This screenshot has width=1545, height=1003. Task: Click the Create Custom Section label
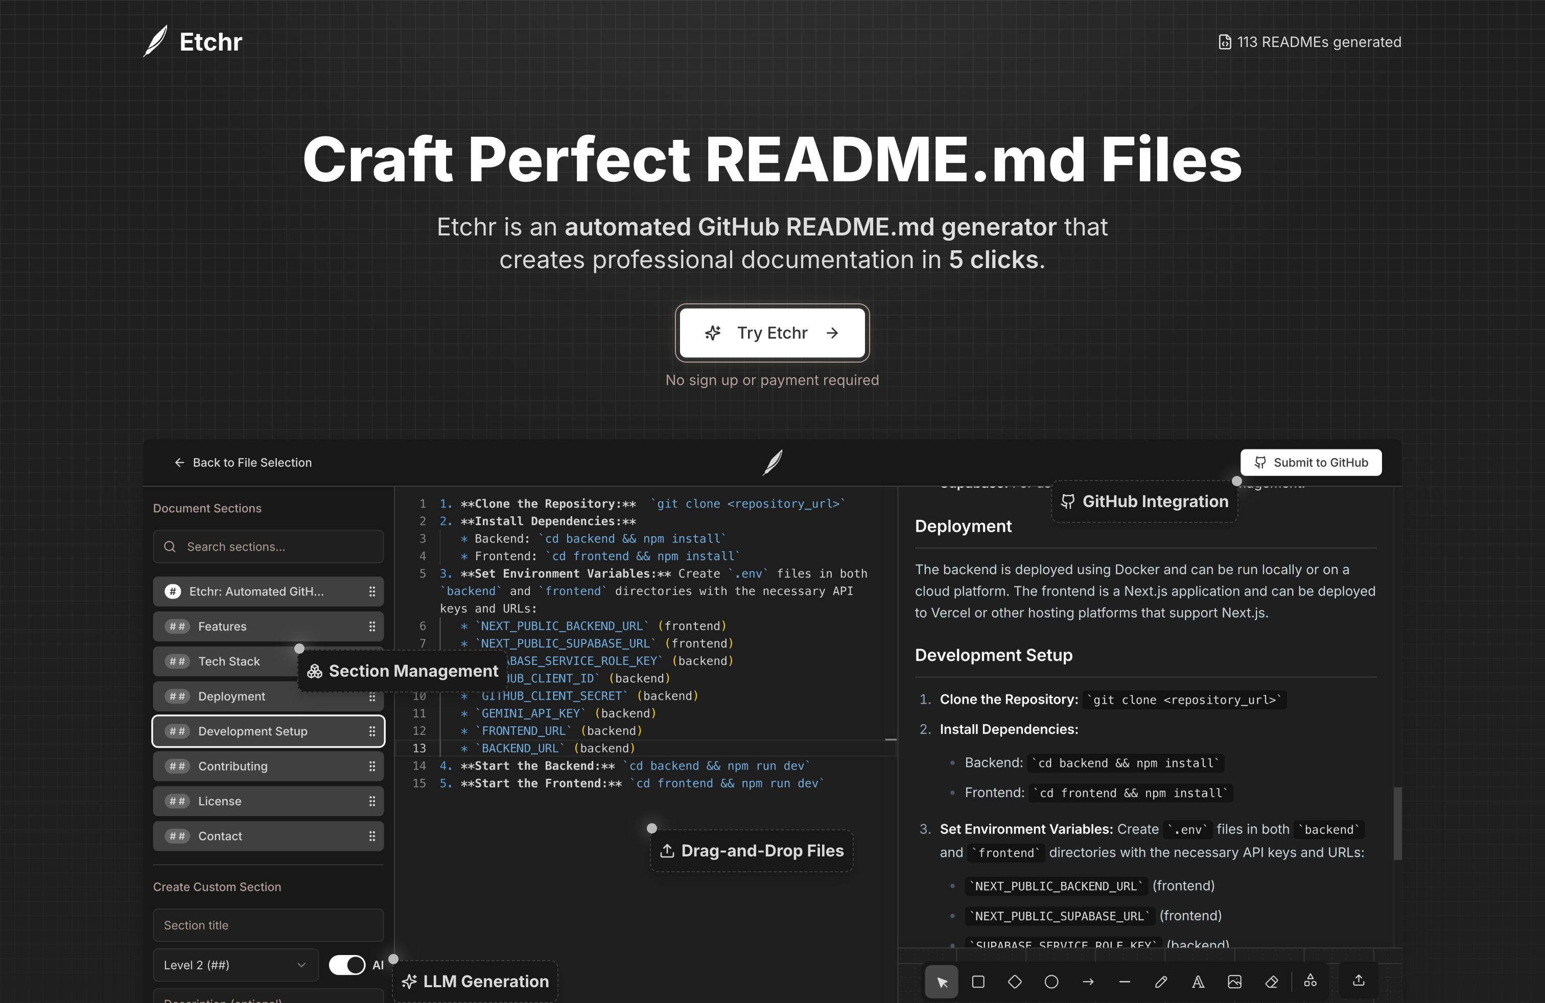217,887
